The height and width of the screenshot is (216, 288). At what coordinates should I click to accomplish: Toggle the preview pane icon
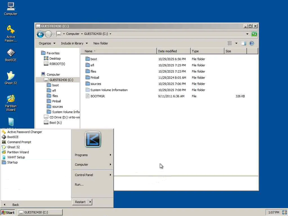coord(244,43)
